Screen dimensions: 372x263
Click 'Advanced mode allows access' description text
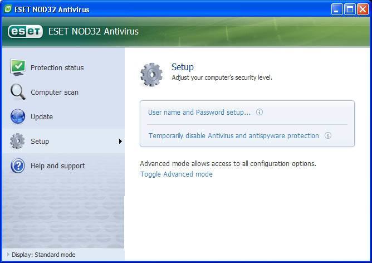coord(228,164)
